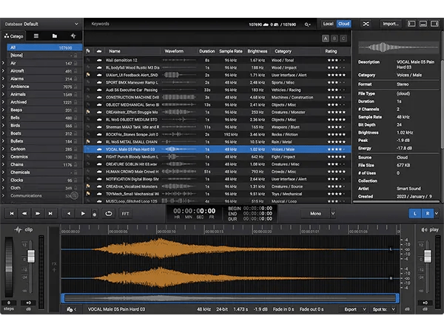Image resolution: width=444 pixels, height=333 pixels.
Task: Click the loop playback icon
Action: pos(110,213)
